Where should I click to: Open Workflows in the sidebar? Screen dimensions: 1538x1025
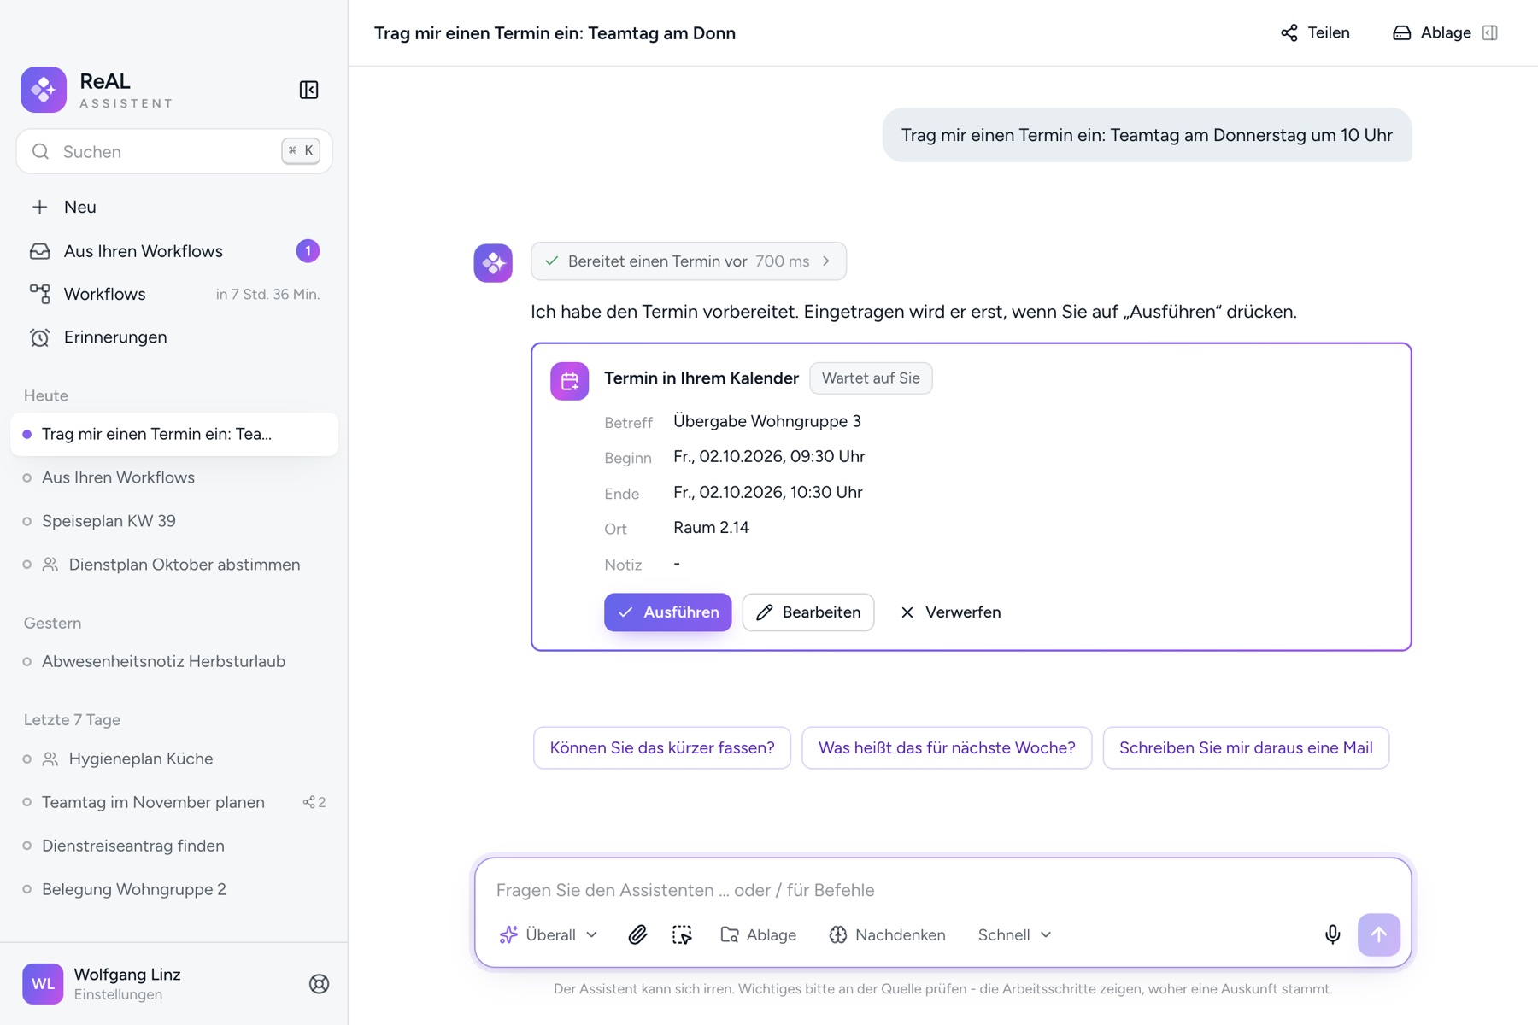pyautogui.click(x=174, y=294)
